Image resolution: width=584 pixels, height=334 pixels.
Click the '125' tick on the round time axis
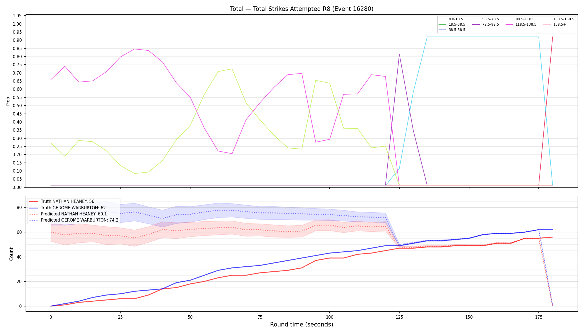coord(399,317)
